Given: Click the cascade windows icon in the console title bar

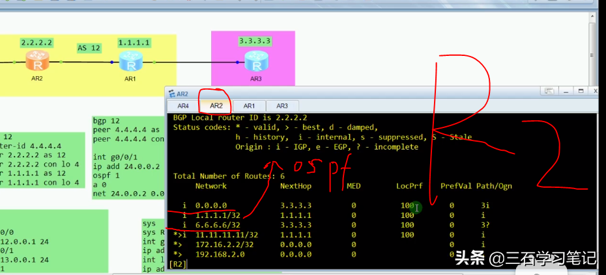Looking at the screenshot, I should [549, 91].
